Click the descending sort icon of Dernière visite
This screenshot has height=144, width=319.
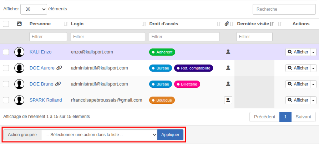[x=272, y=24]
